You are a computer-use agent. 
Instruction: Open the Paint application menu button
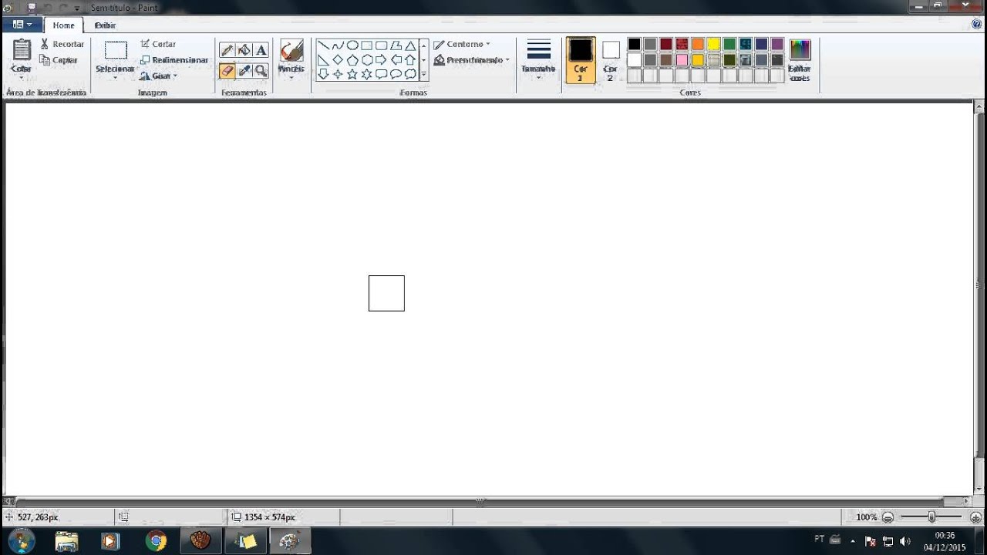tap(22, 25)
